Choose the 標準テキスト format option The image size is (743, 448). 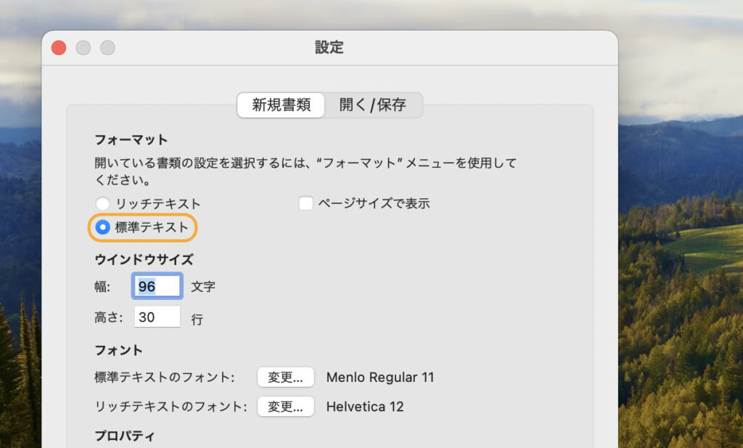coord(103,227)
